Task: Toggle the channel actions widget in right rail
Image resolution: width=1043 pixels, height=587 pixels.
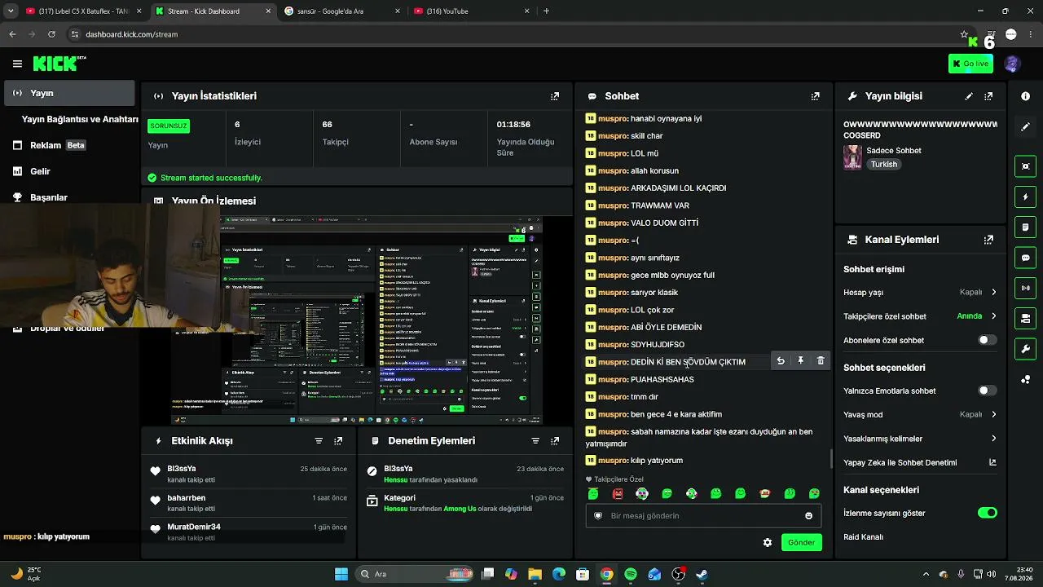Action: click(1025, 318)
